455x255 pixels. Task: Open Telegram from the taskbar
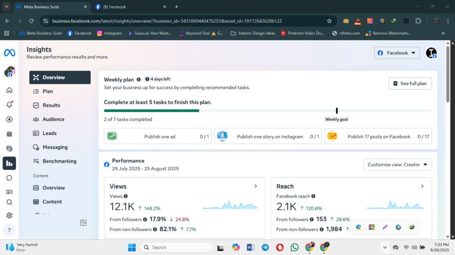click(x=265, y=247)
